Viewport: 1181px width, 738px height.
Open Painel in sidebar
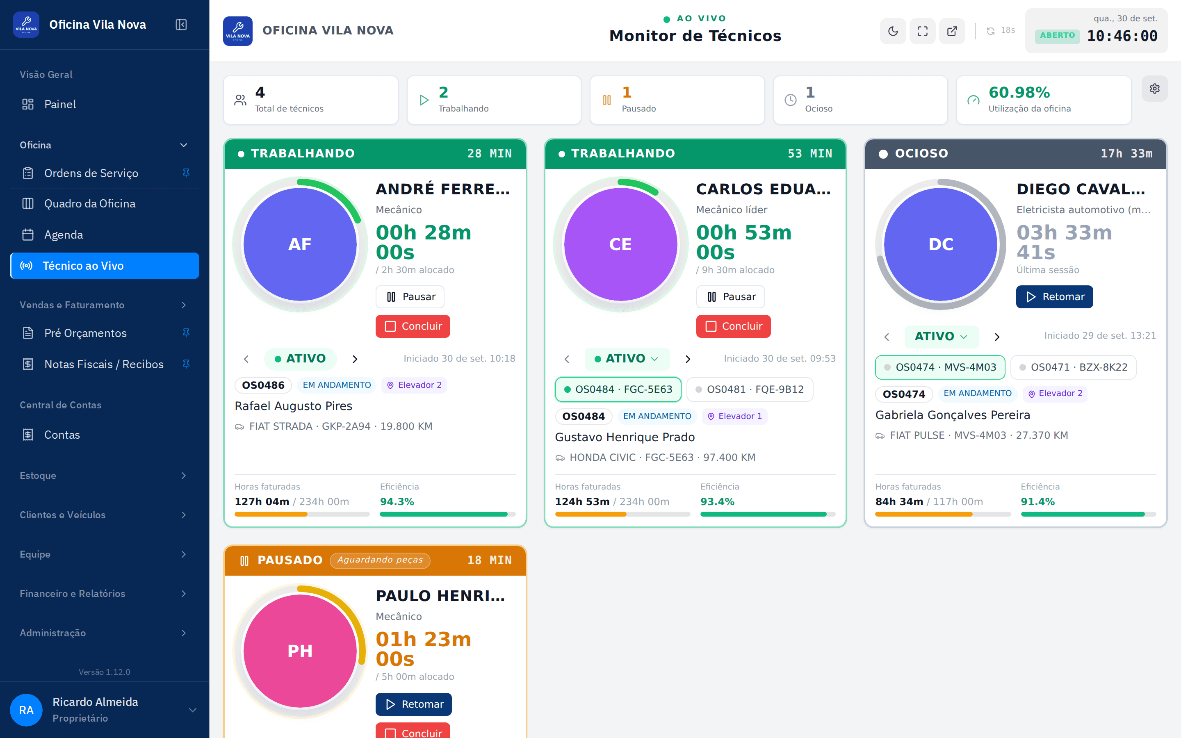(105, 104)
